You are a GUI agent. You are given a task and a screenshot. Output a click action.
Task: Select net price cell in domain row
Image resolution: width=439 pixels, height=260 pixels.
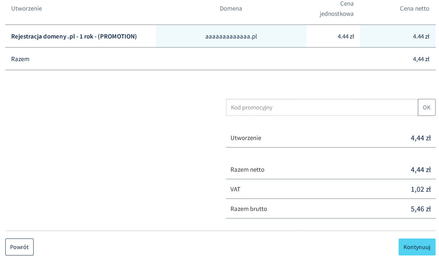coord(397,36)
